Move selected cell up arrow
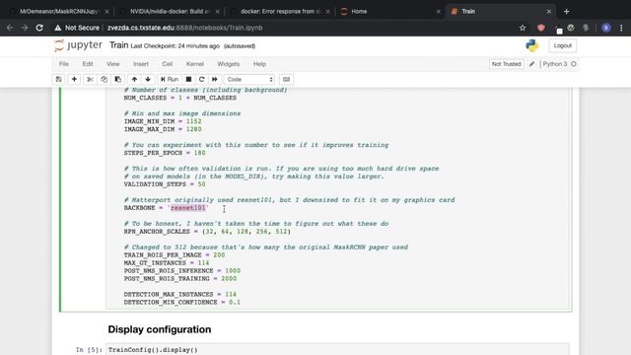 pos(134,79)
